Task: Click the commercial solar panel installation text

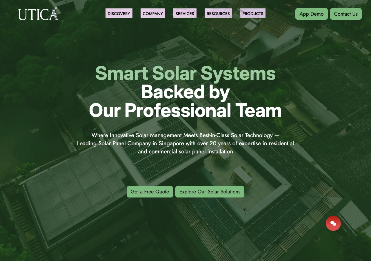Action: [185, 151]
